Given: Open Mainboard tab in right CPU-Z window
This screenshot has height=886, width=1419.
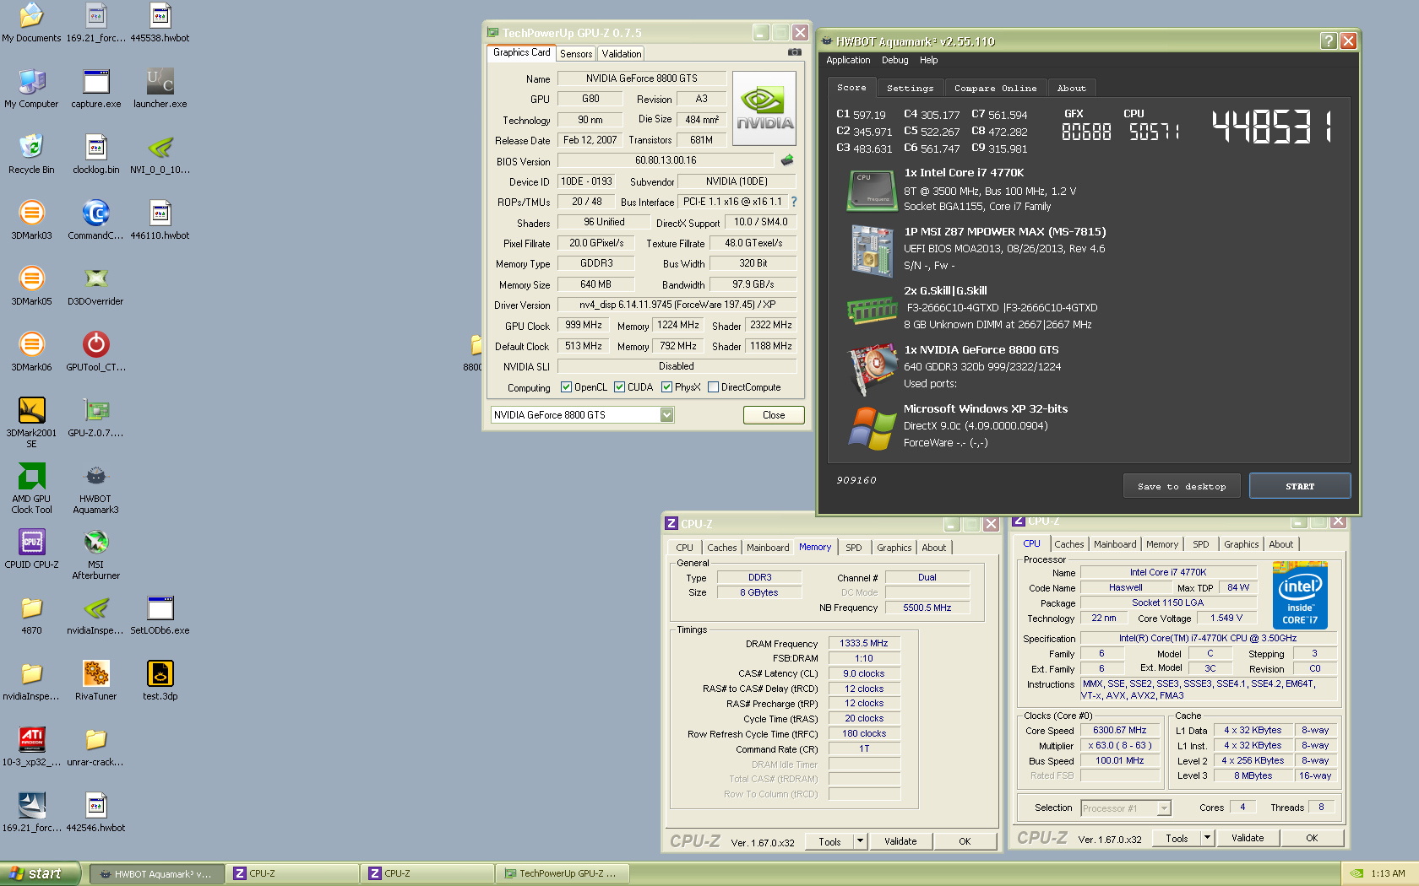Looking at the screenshot, I should click(1115, 544).
